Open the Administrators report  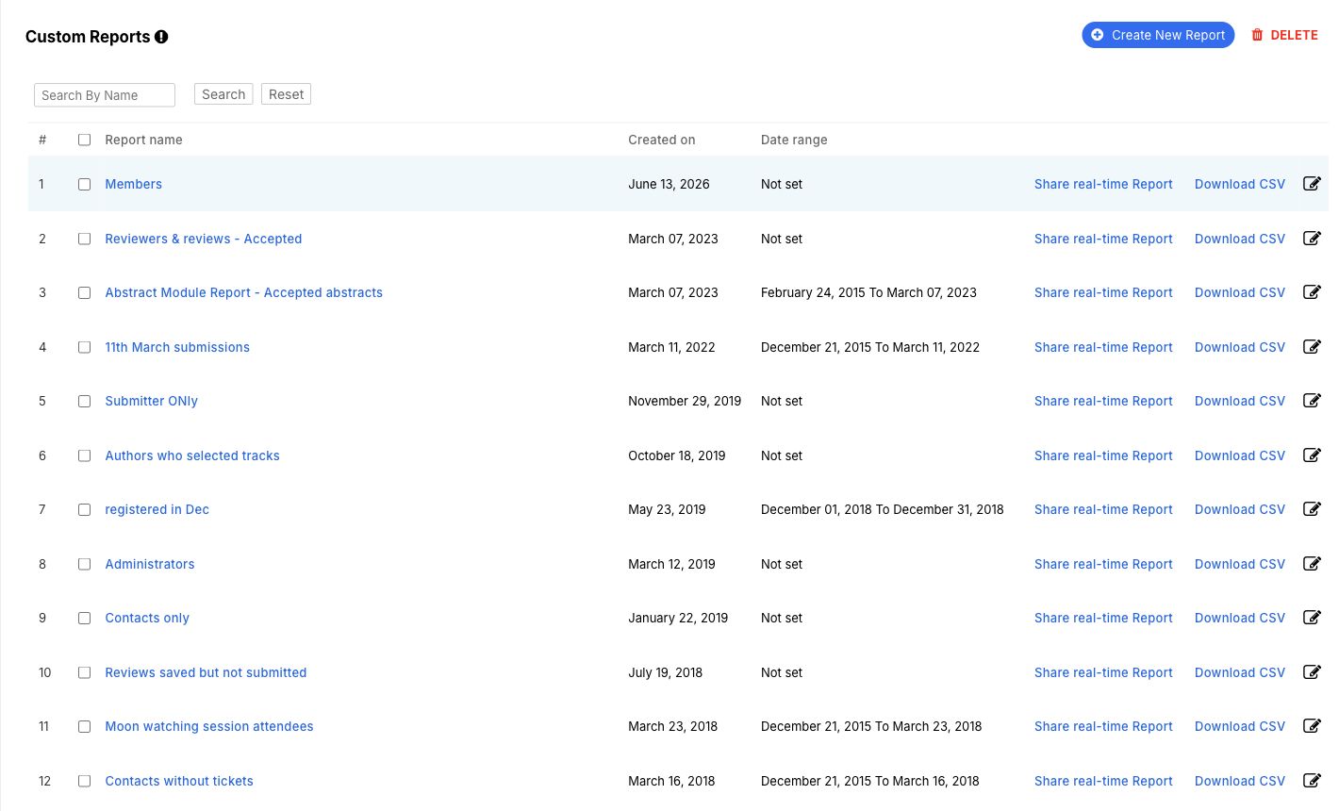pos(150,564)
